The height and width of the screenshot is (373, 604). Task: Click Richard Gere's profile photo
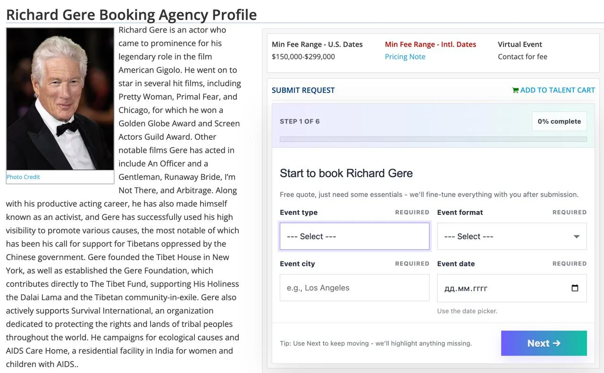tap(60, 99)
